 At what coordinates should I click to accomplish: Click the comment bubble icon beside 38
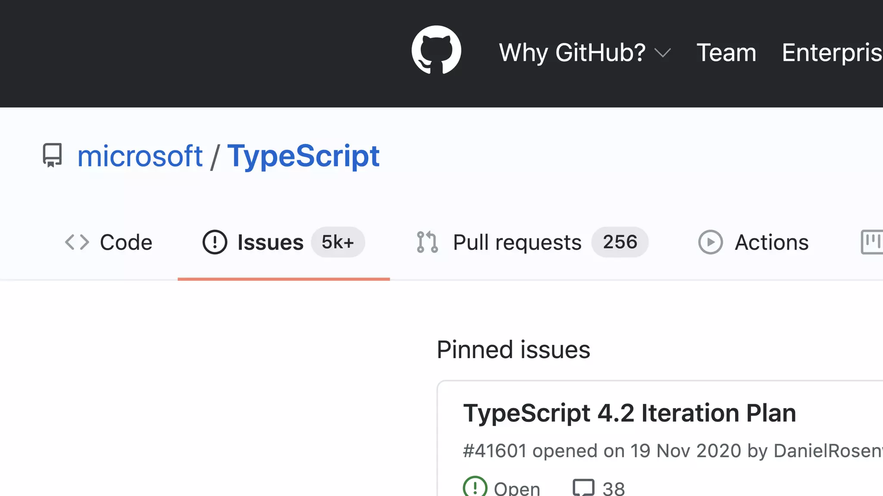(x=583, y=487)
